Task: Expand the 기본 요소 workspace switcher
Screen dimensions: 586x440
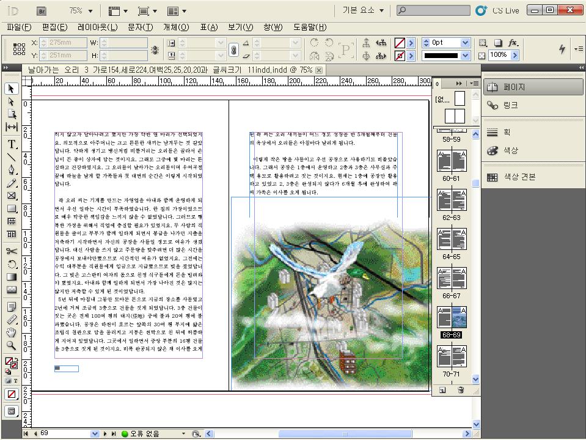Action: [364, 10]
